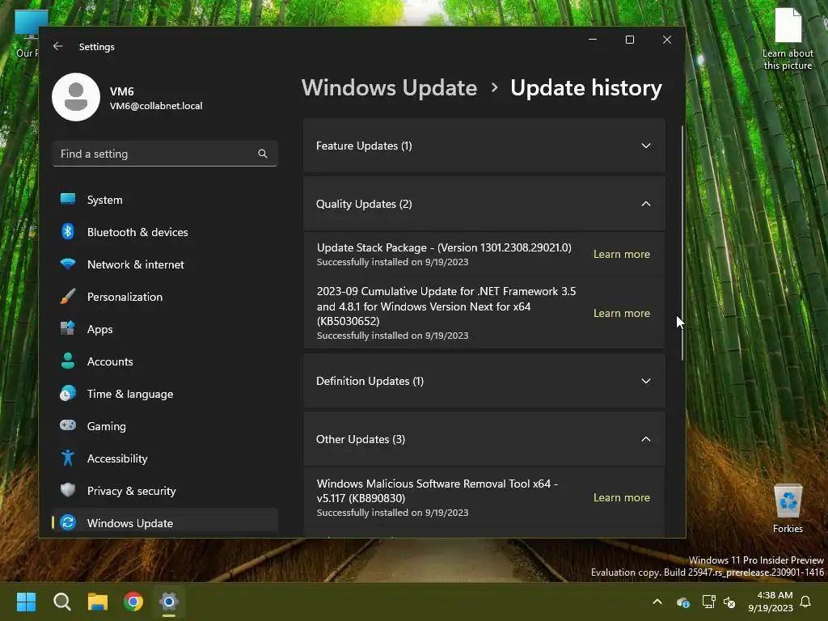Select Accessibility in sidebar

(117, 458)
